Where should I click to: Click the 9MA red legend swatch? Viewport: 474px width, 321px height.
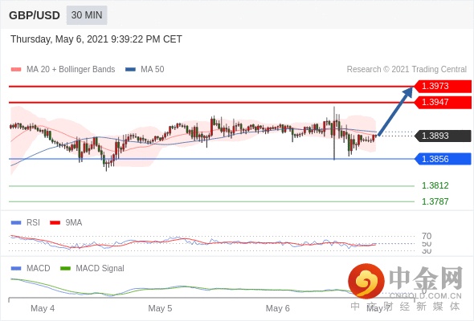point(55,223)
